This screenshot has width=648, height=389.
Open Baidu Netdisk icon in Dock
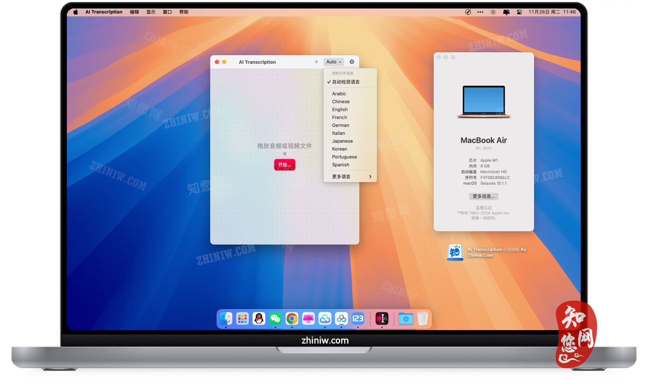(341, 319)
